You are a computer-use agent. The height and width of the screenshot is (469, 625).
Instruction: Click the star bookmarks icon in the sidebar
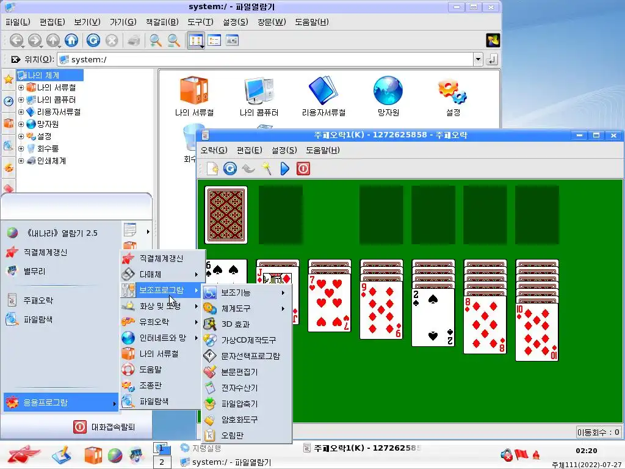9,79
